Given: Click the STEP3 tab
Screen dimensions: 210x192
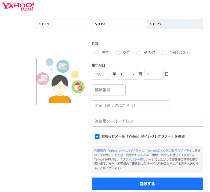Looking at the screenshot, I should pyautogui.click(x=175, y=24).
